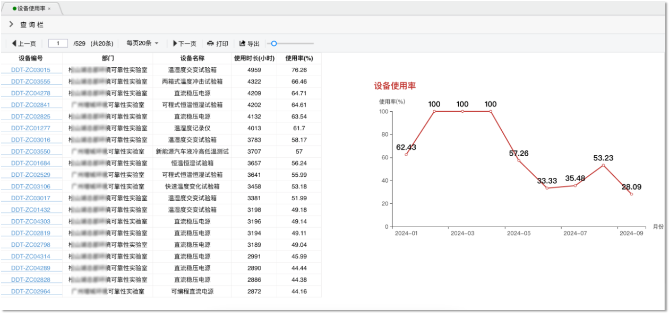Click the 设备名称 column header

[x=192, y=58]
